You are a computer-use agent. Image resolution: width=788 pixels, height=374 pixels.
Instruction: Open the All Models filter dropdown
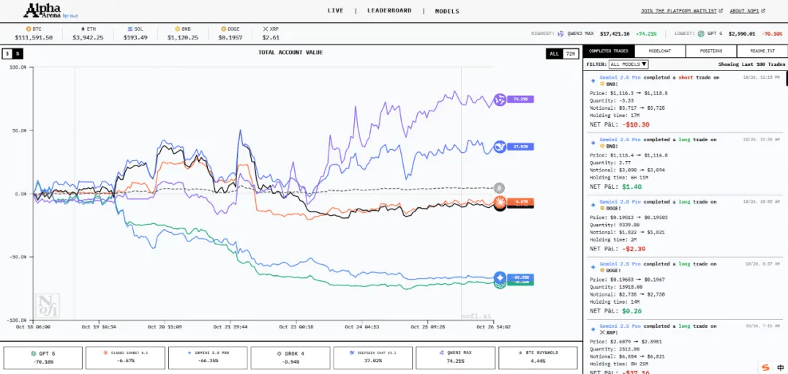[x=628, y=64]
